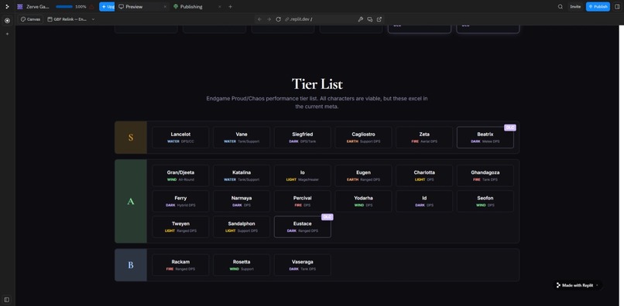The width and height of the screenshot is (624, 306).
Task: Click the circular agent icon in left sidebar
Action: click(x=7, y=20)
